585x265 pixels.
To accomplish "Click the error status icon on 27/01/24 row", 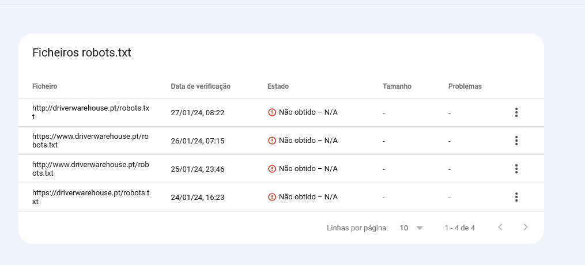I will tap(272, 112).
